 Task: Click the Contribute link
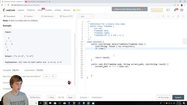(x=97, y=97)
